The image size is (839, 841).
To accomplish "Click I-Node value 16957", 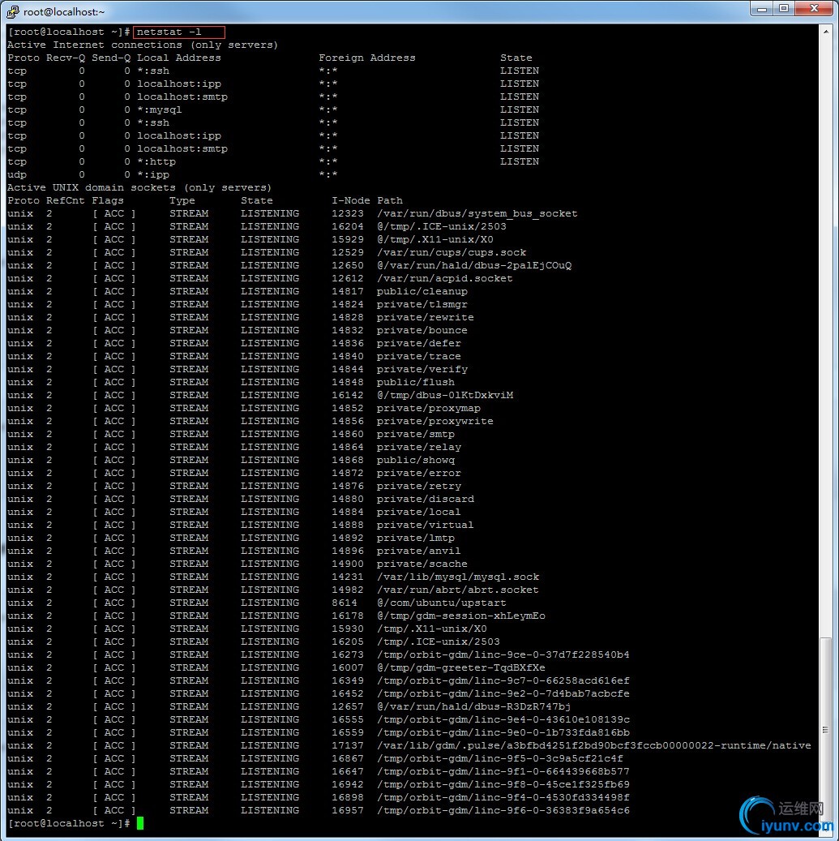I will 348,810.
